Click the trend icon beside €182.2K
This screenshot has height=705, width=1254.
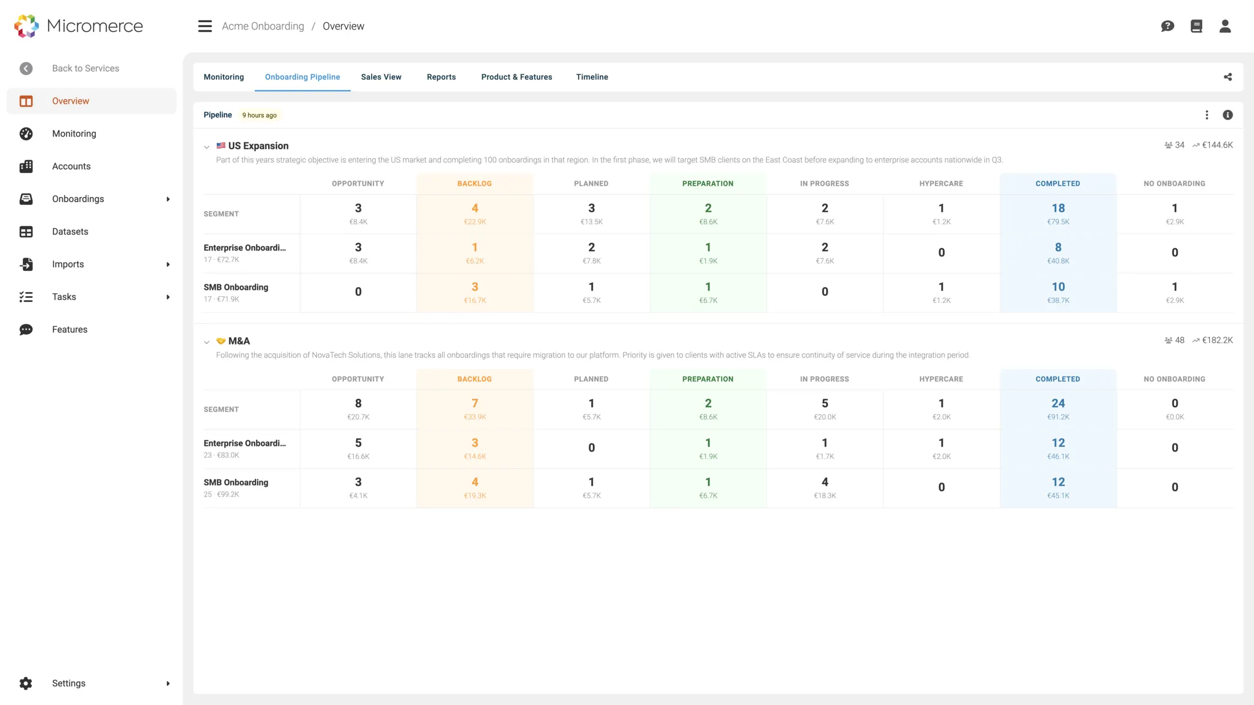(1196, 341)
